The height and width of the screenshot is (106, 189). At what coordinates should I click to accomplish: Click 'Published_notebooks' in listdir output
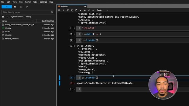point(93,61)
